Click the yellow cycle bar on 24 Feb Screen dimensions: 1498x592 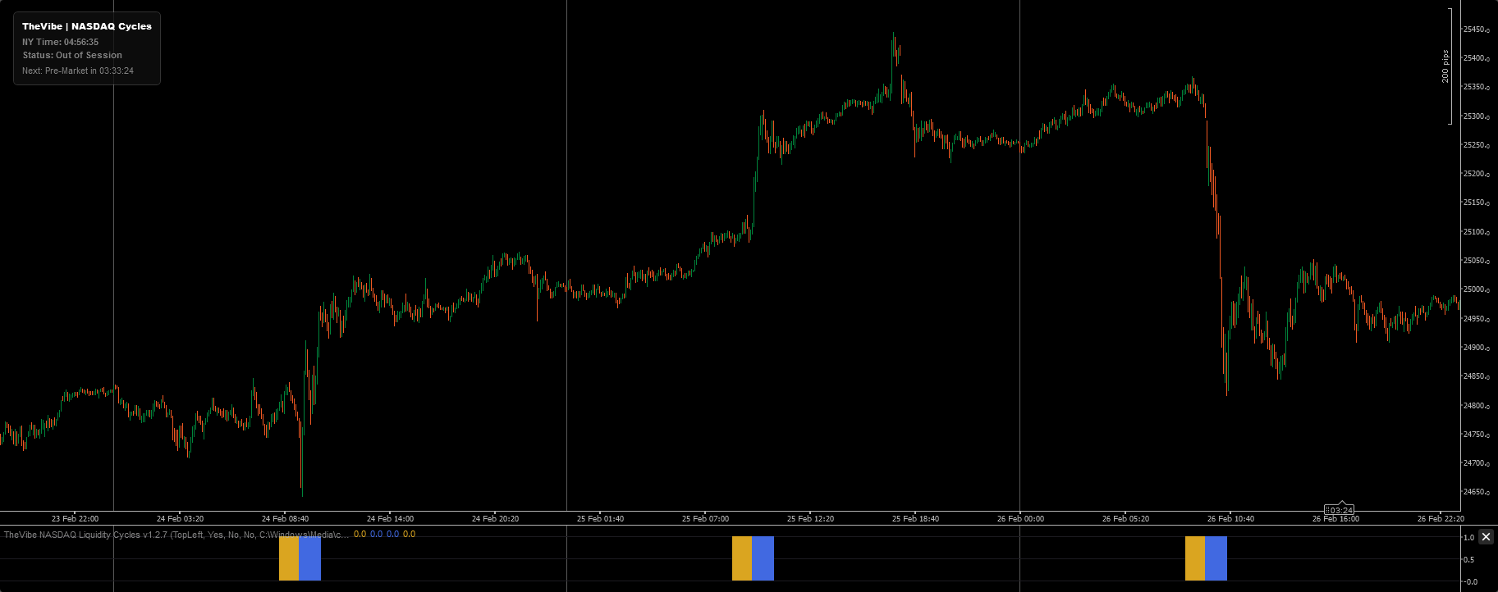click(x=289, y=558)
